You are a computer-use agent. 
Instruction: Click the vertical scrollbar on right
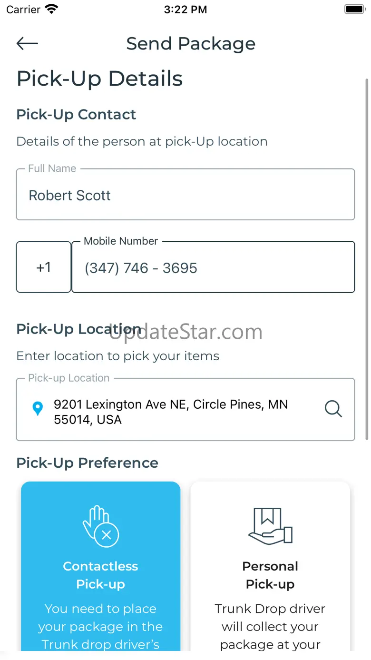[x=367, y=259]
